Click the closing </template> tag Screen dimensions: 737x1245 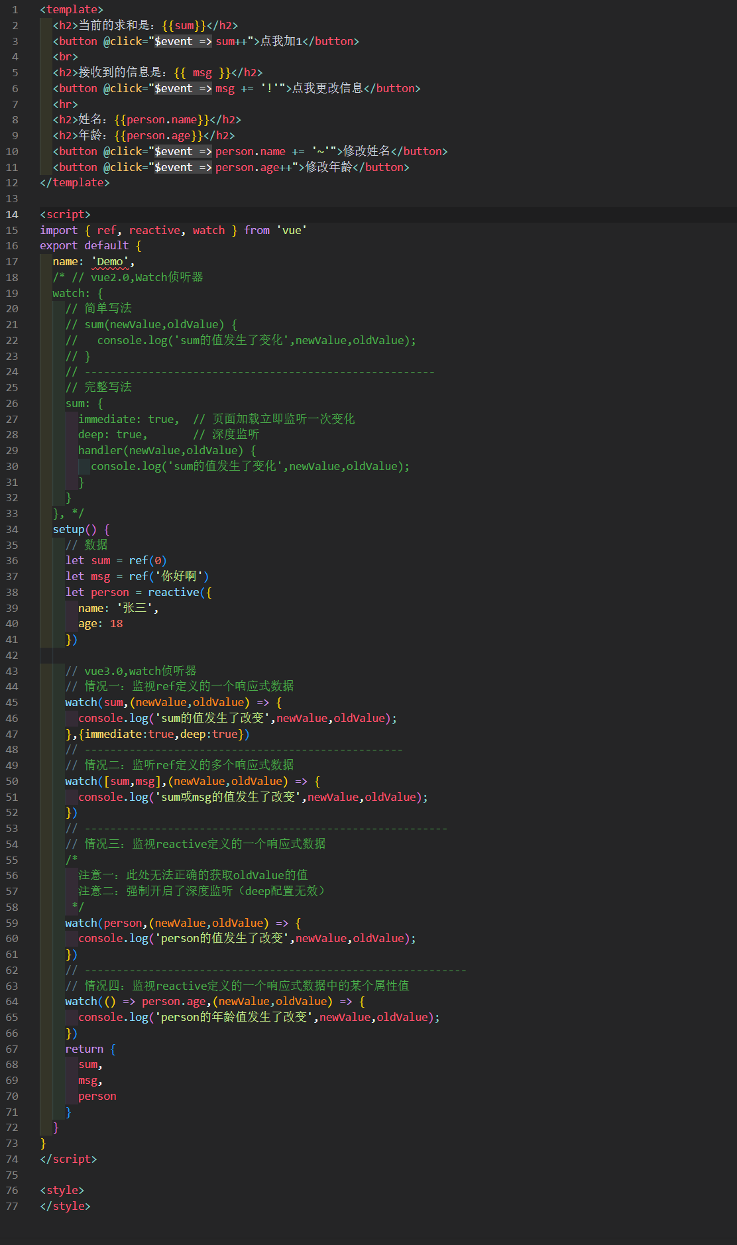(x=75, y=182)
